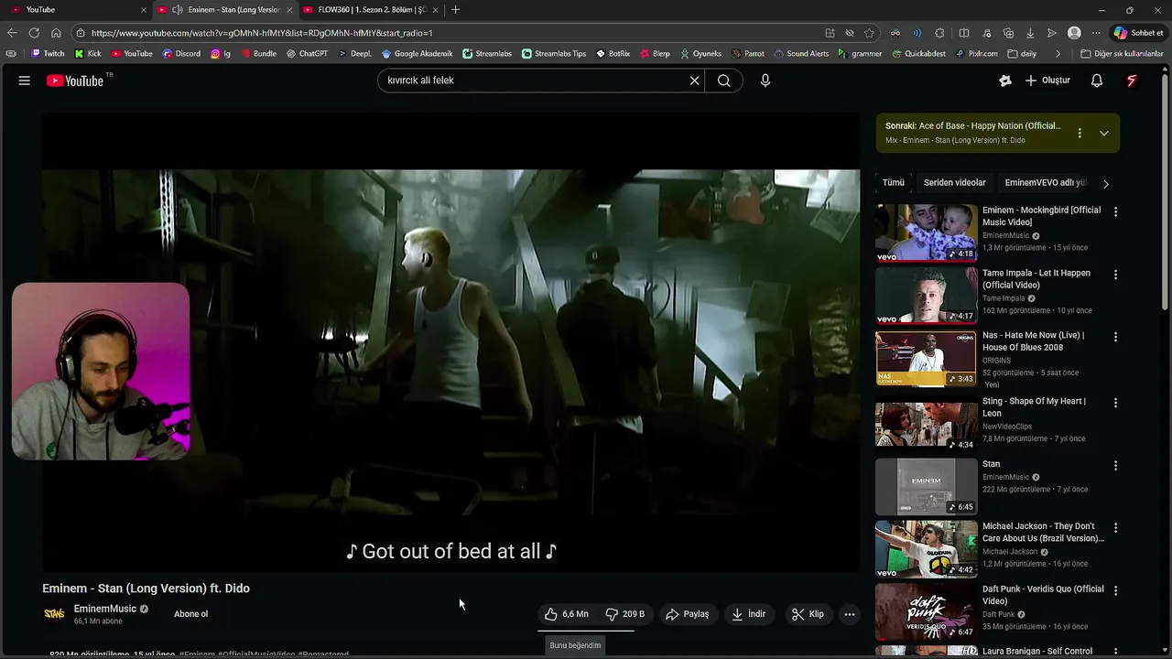The image size is (1172, 659).
Task: Open Tame Impala Let It Happen thumbnail
Action: 927,296
